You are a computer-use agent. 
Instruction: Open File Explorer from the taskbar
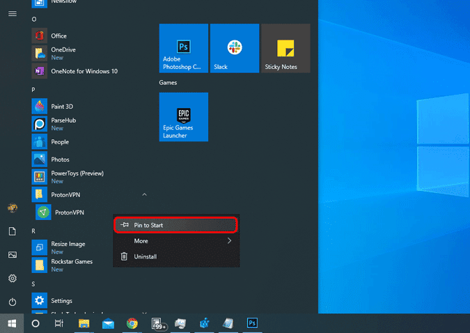tap(84, 323)
